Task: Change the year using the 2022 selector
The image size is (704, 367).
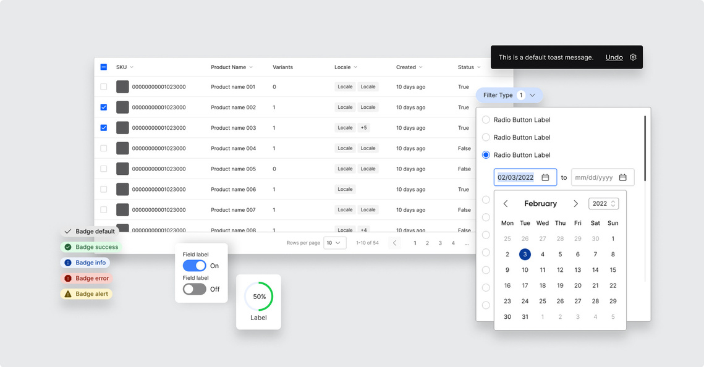Action: [604, 204]
